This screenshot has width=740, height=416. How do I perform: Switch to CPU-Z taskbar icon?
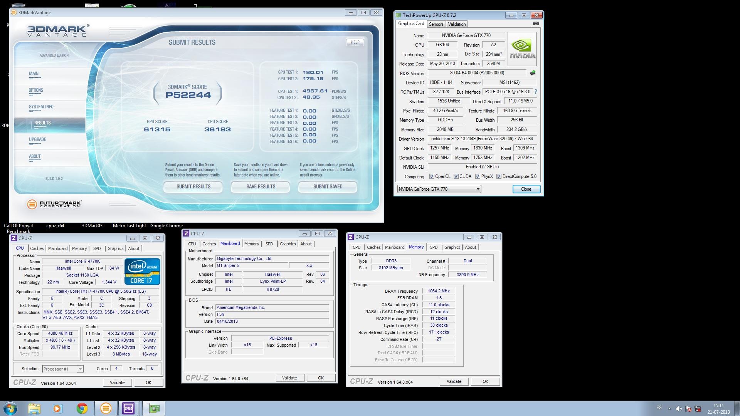pyautogui.click(x=128, y=408)
